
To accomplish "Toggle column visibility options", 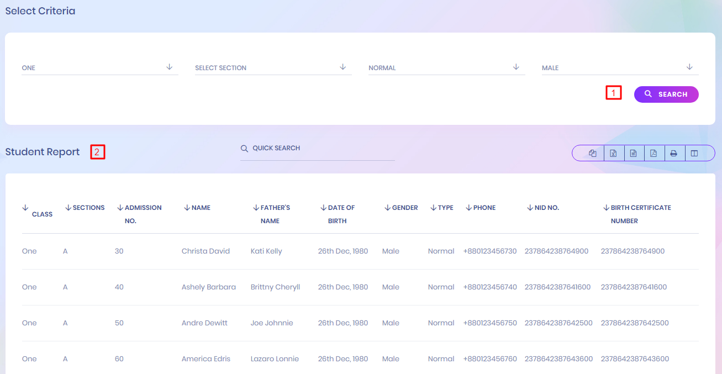I will pyautogui.click(x=694, y=154).
